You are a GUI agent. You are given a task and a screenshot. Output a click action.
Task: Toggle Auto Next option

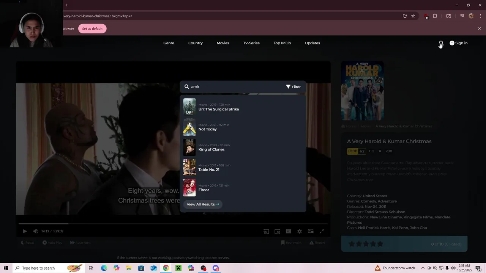point(80,243)
